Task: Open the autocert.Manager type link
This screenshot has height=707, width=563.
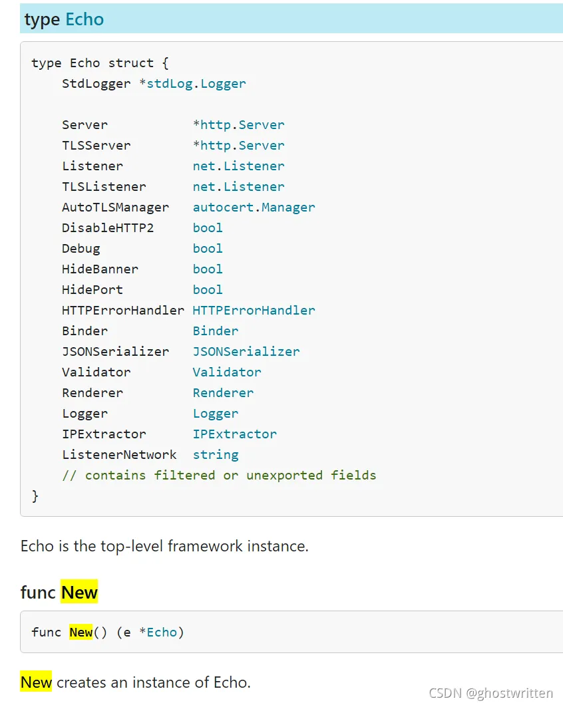Action: pos(254,207)
